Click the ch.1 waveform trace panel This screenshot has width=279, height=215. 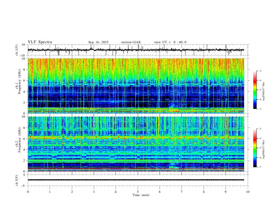click(x=137, y=50)
